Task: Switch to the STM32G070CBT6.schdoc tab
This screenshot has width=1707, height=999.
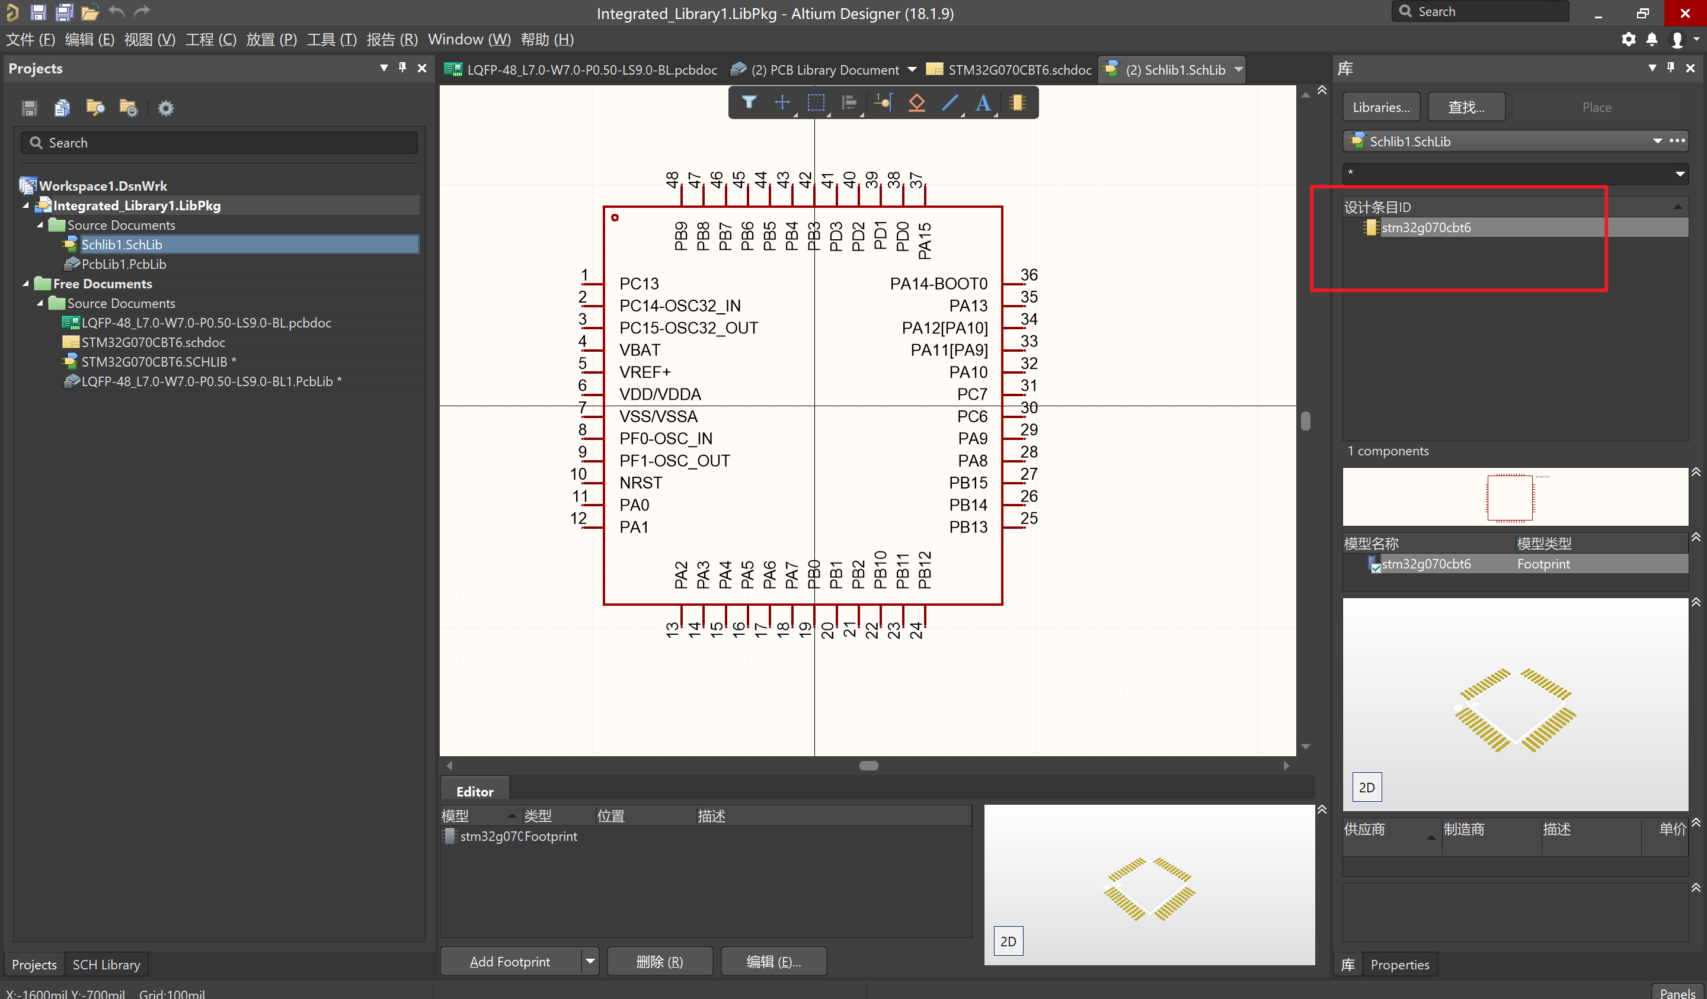Action: [1009, 70]
